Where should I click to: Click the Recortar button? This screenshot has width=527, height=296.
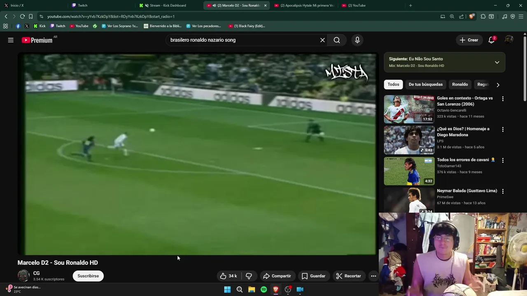(348, 276)
